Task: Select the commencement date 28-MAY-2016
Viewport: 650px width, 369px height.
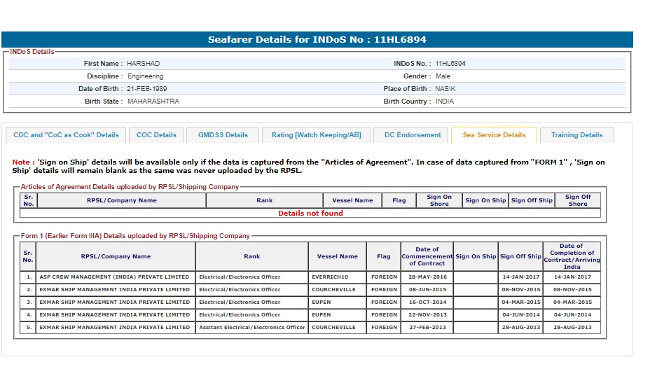Action: point(427,277)
